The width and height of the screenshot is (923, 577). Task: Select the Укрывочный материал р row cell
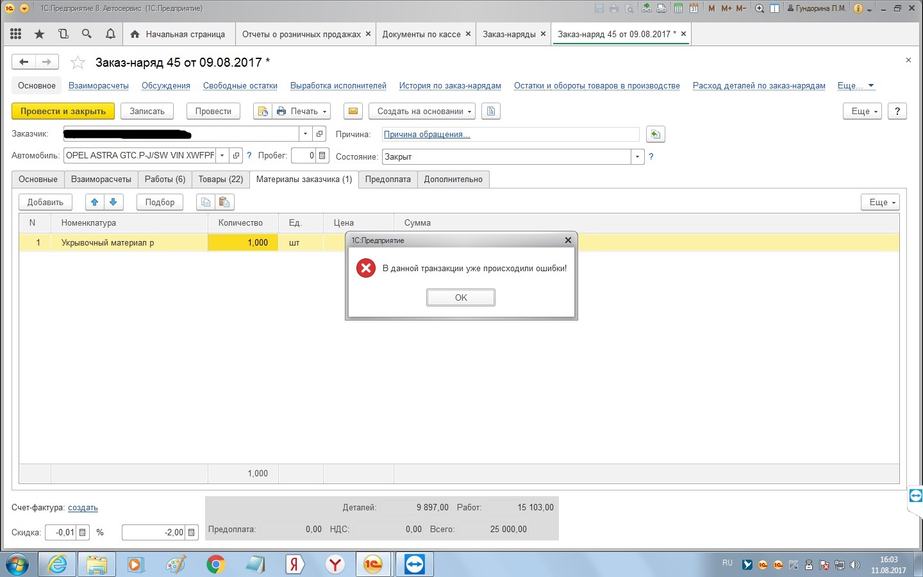point(129,242)
